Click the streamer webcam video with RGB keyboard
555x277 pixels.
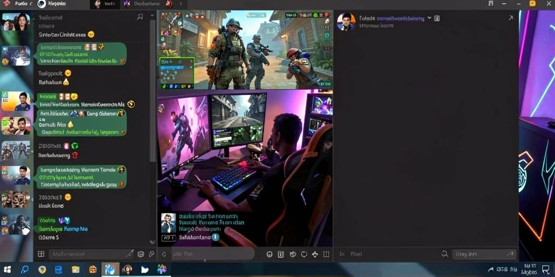pos(245,168)
